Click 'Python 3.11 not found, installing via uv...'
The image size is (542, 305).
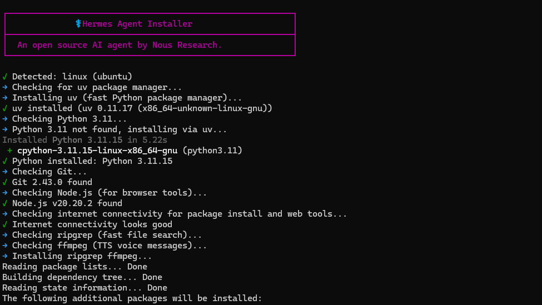[x=120, y=129]
